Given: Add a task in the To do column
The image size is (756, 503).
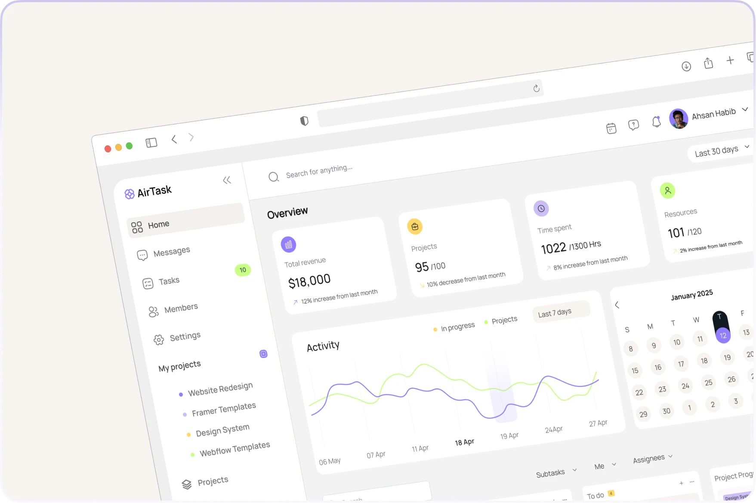Looking at the screenshot, I should pos(681,483).
